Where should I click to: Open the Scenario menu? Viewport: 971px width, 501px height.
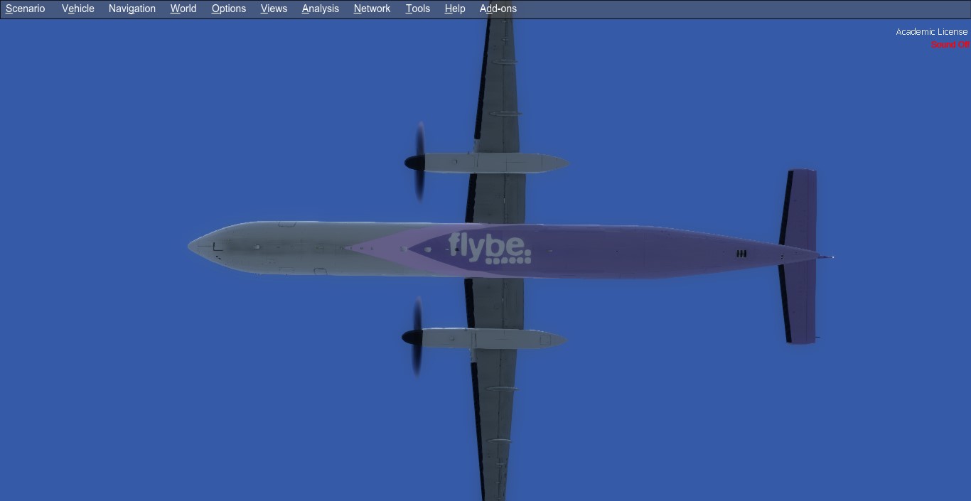(26, 9)
